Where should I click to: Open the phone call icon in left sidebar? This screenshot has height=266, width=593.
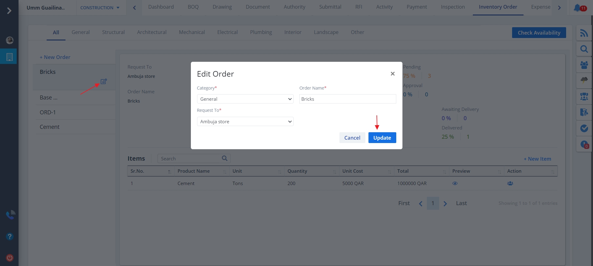point(10,215)
